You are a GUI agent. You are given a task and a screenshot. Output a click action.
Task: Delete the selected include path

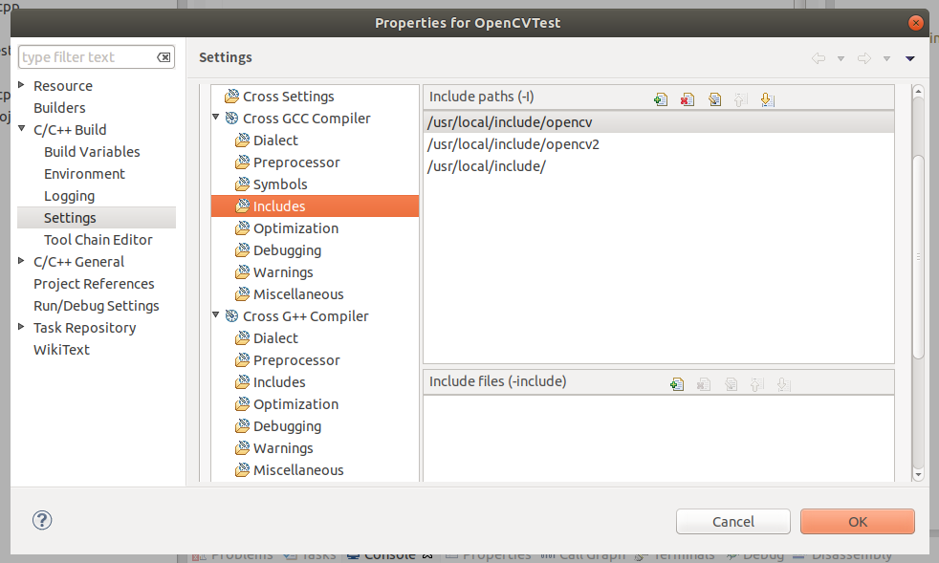click(x=688, y=99)
